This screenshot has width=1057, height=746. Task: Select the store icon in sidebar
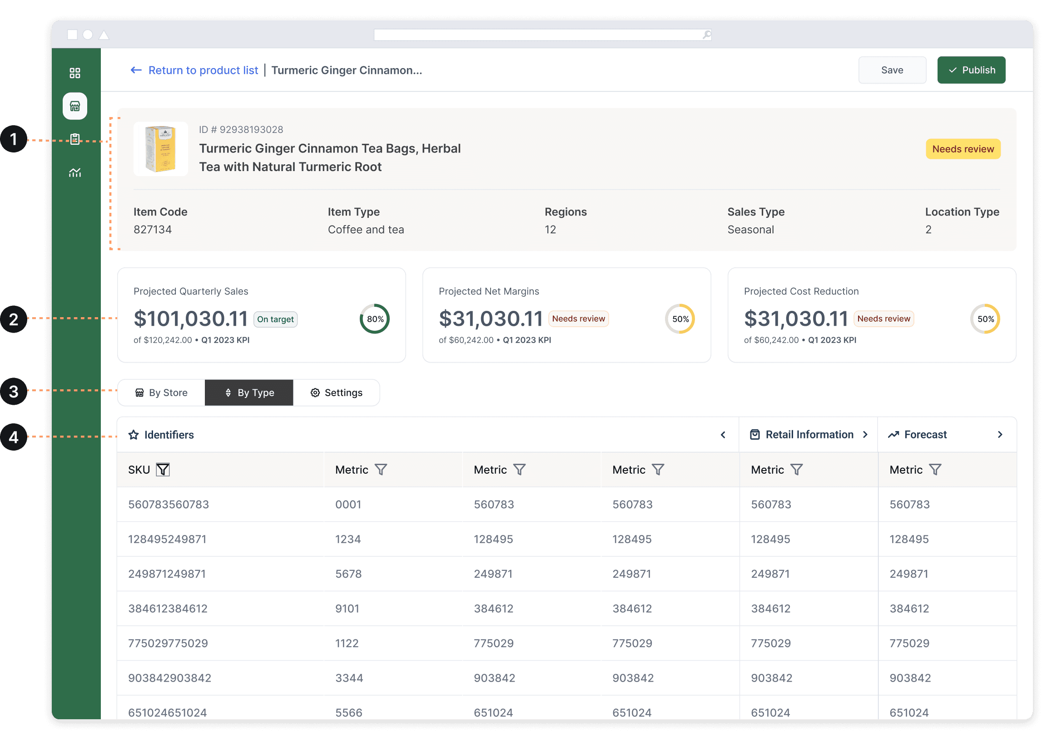pyautogui.click(x=74, y=106)
